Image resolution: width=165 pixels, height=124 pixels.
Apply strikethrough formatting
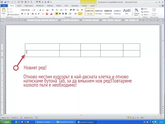tap(33, 14)
